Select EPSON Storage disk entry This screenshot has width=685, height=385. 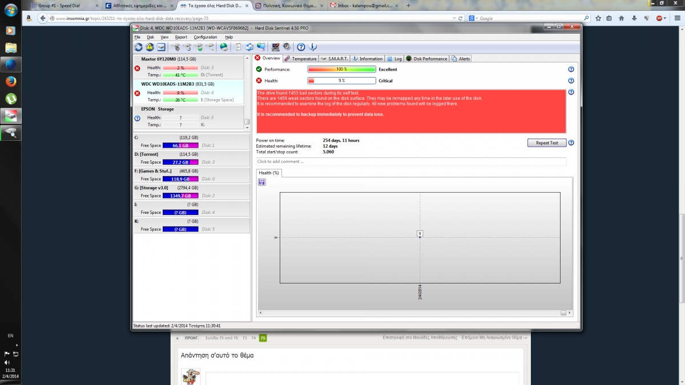pyautogui.click(x=188, y=117)
